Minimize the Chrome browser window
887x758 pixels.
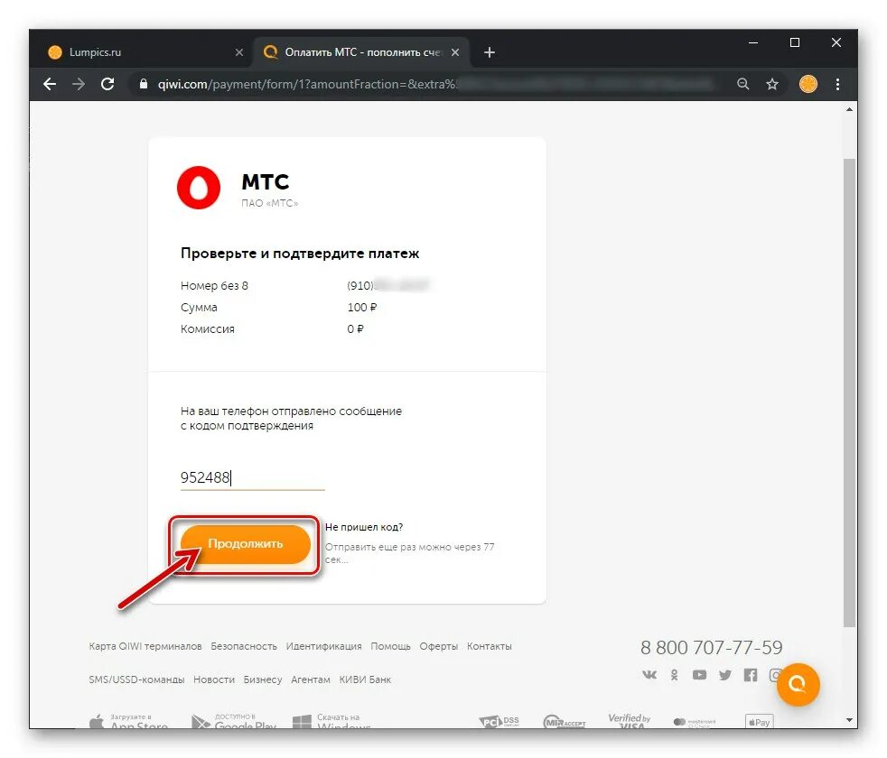coord(753,42)
